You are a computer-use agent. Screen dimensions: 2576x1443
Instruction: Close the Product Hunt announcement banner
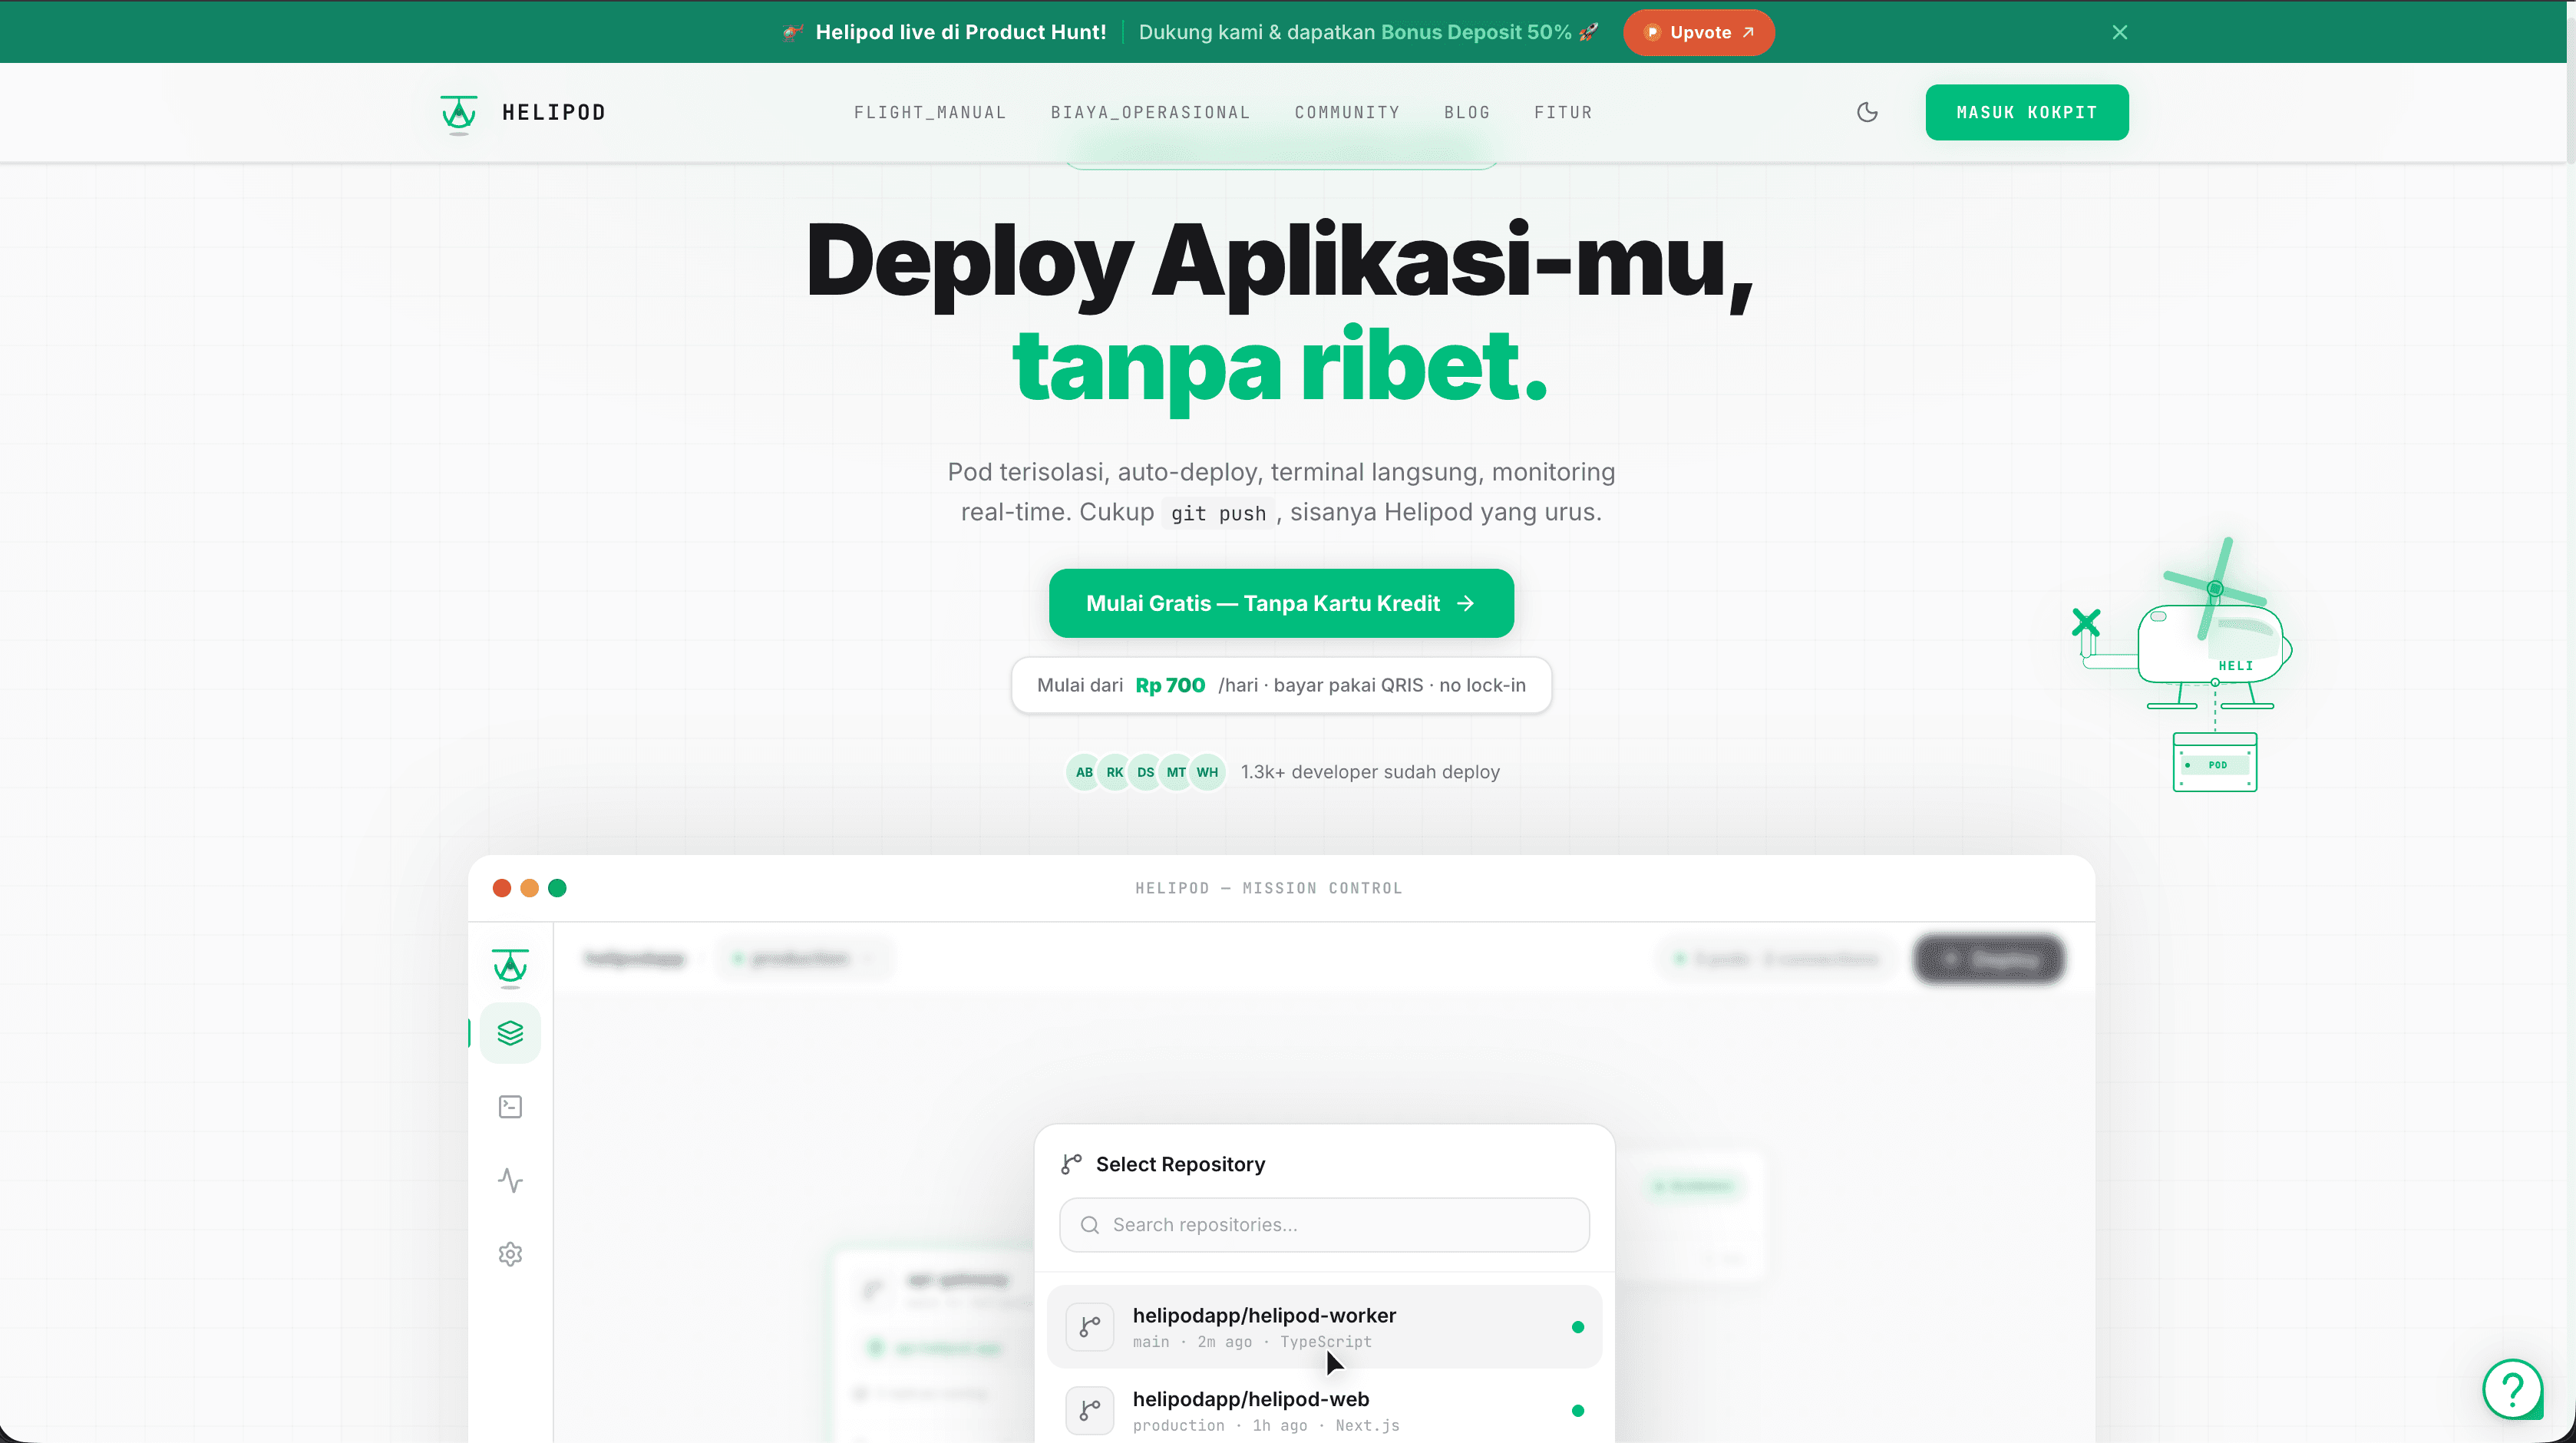click(x=2119, y=32)
